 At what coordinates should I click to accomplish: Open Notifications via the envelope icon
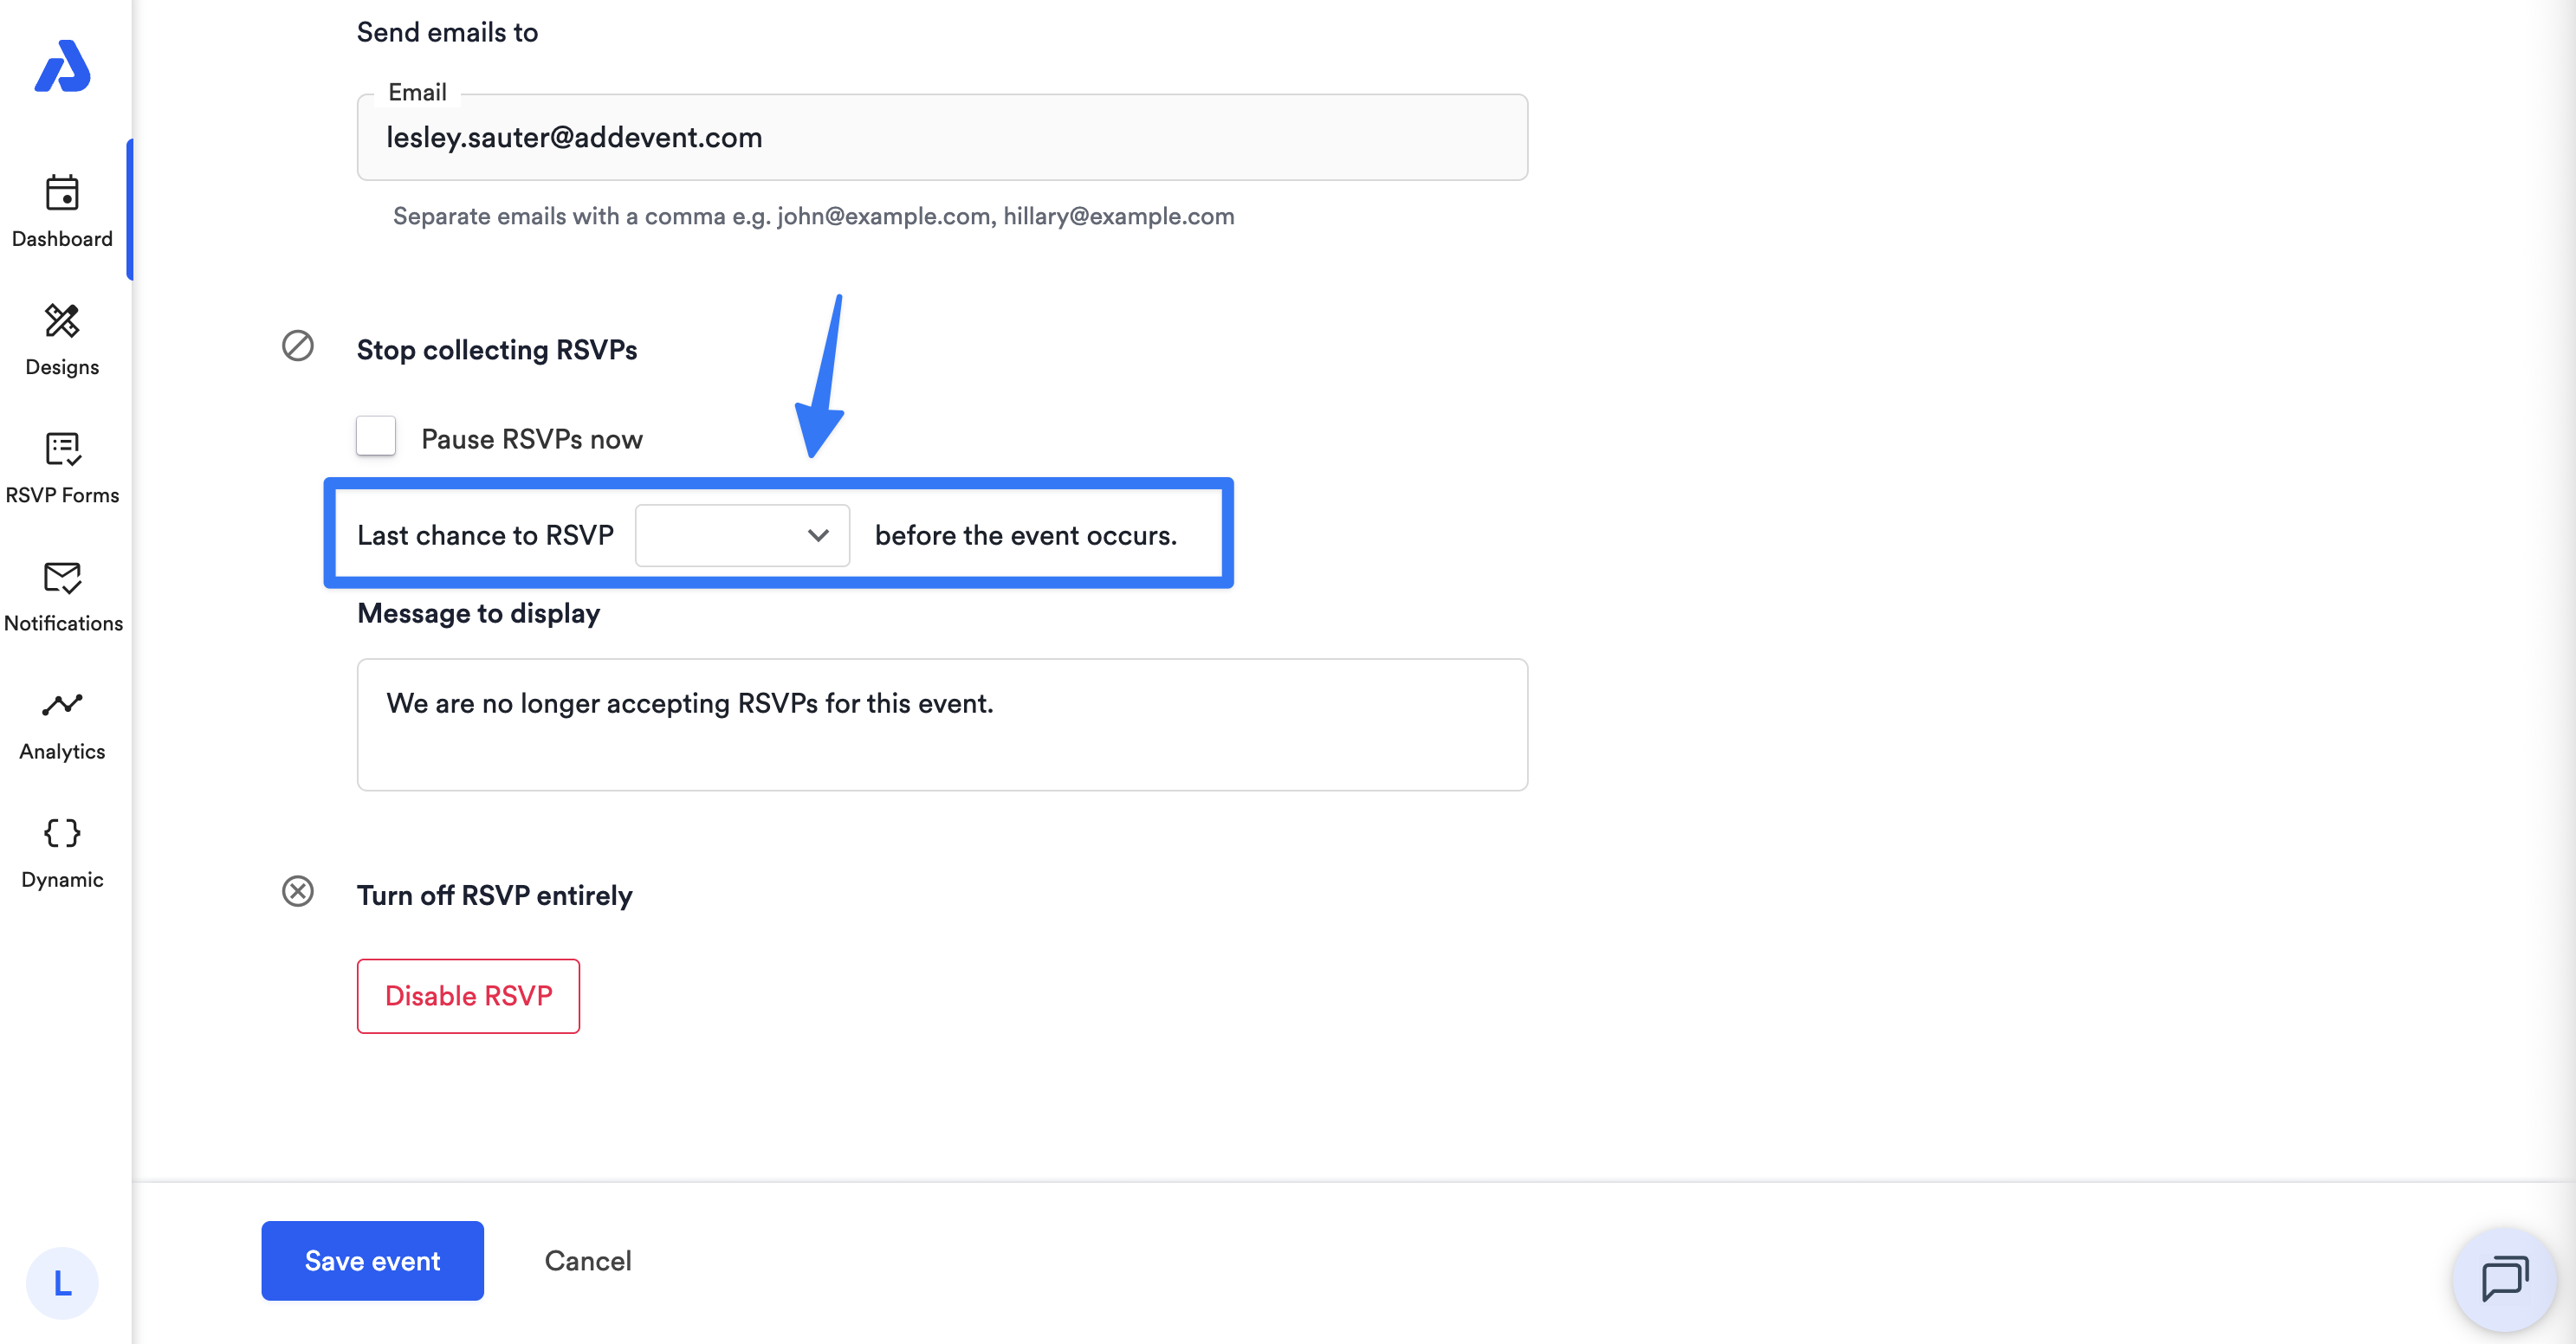click(x=62, y=577)
